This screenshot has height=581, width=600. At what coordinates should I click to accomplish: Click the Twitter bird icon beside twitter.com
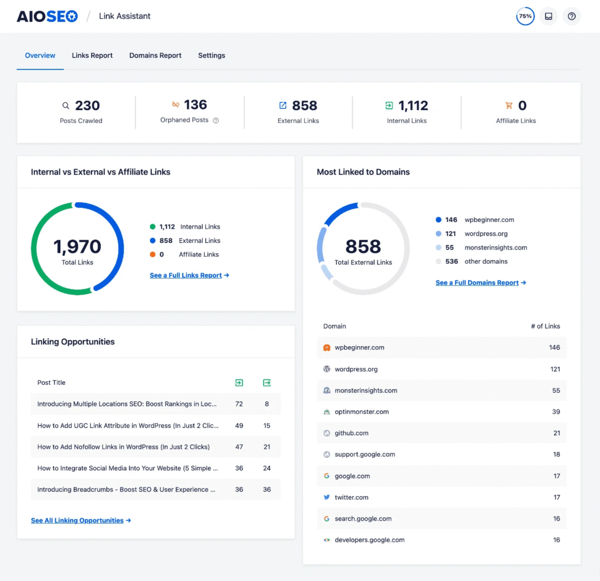point(326,497)
